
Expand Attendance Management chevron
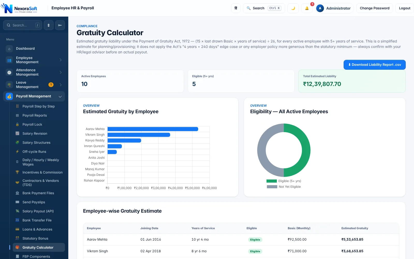61,73
